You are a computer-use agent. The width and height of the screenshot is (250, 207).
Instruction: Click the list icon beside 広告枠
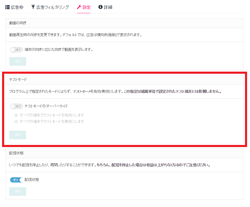tap(7, 7)
